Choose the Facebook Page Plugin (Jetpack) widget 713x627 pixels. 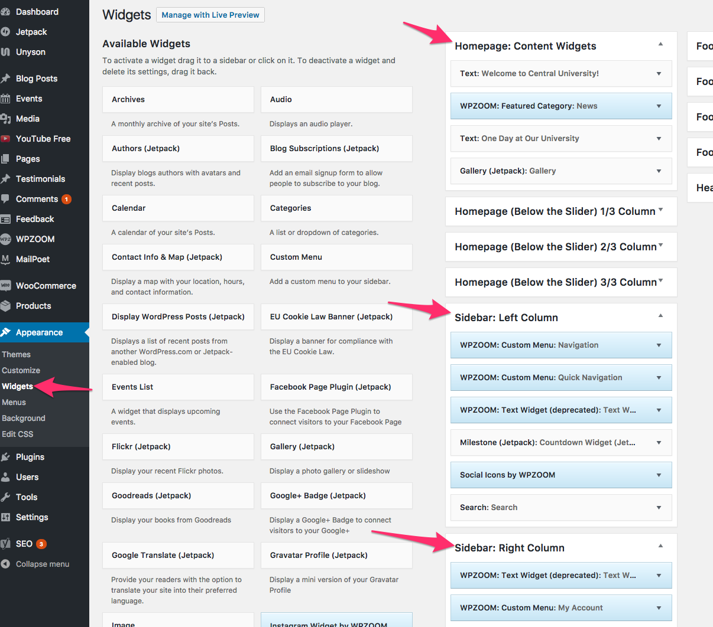[x=336, y=387]
